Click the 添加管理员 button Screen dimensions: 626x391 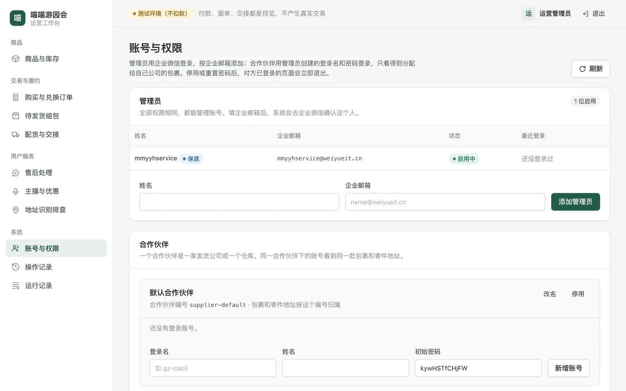pos(575,202)
